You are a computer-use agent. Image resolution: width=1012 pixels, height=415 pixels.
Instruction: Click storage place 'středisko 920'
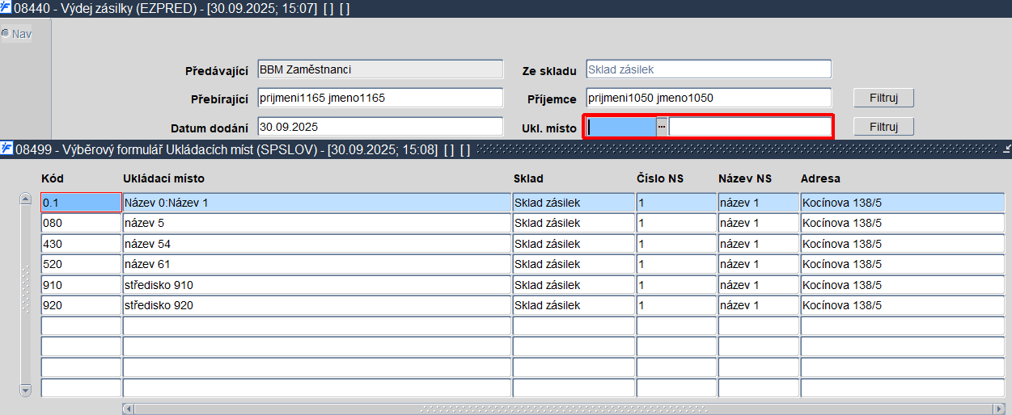coord(316,305)
